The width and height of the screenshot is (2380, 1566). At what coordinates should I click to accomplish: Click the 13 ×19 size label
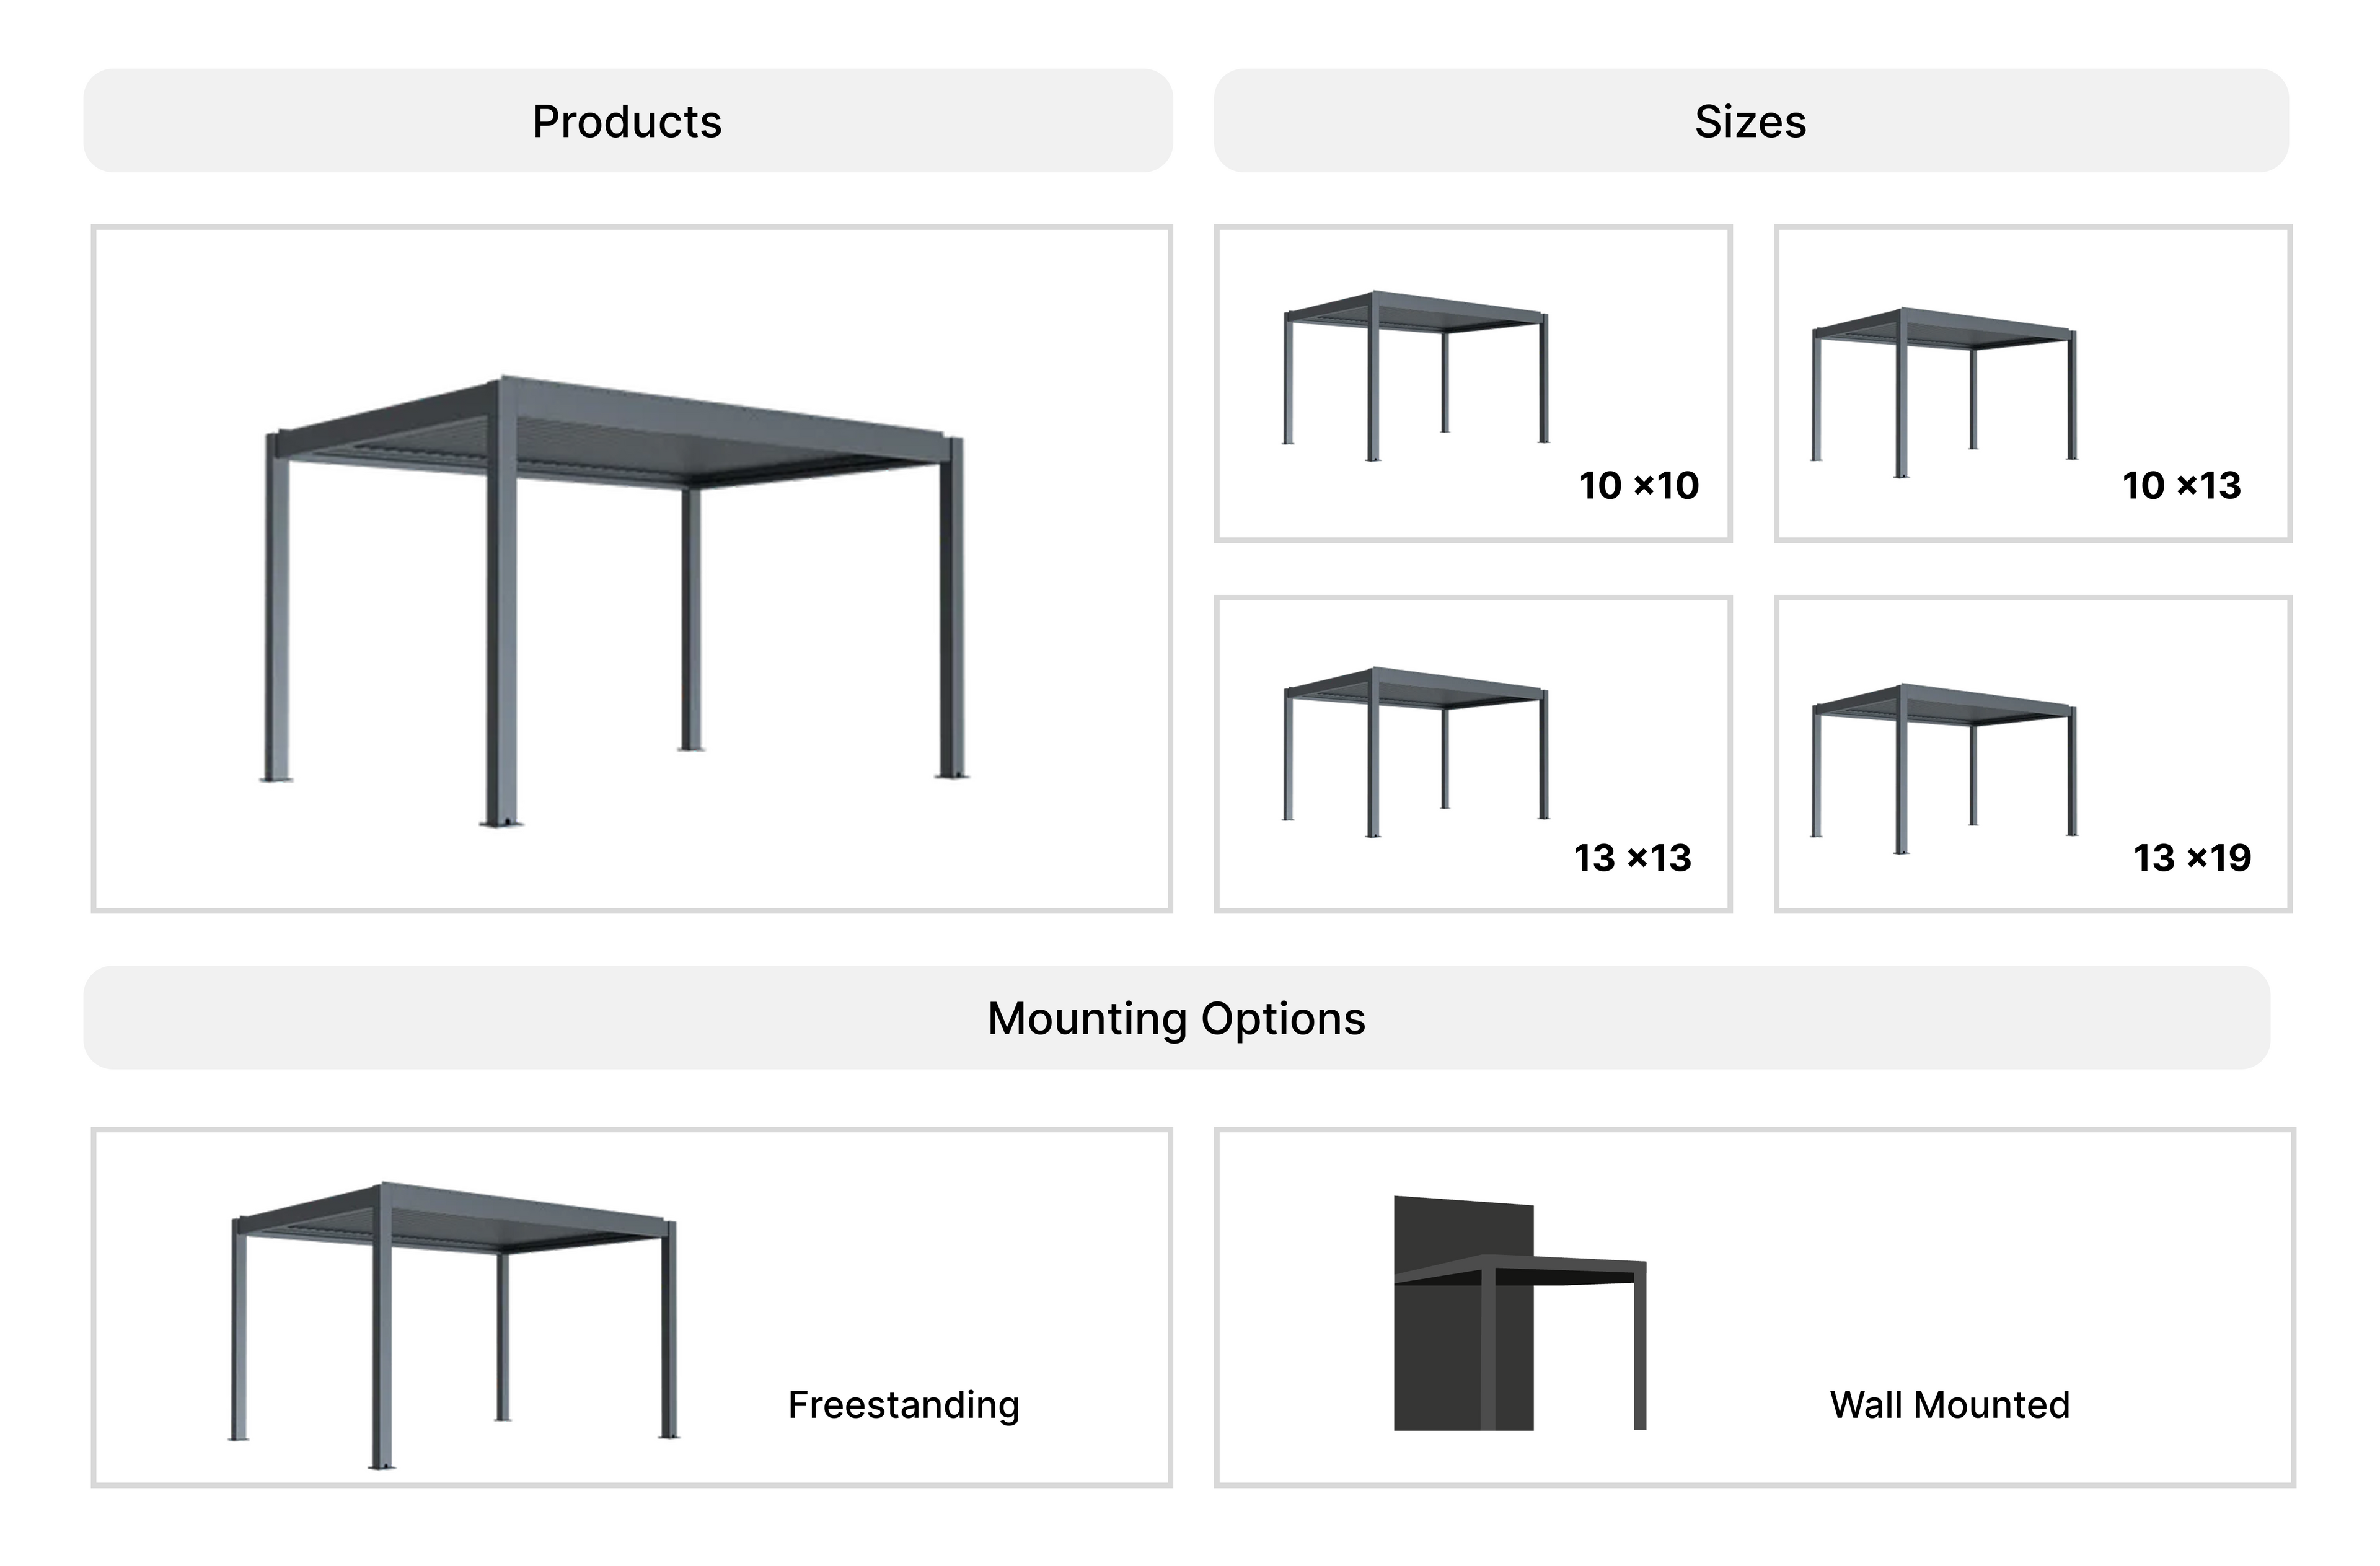click(2191, 858)
